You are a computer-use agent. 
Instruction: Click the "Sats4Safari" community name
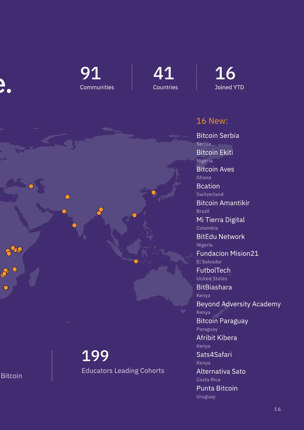[x=214, y=355]
